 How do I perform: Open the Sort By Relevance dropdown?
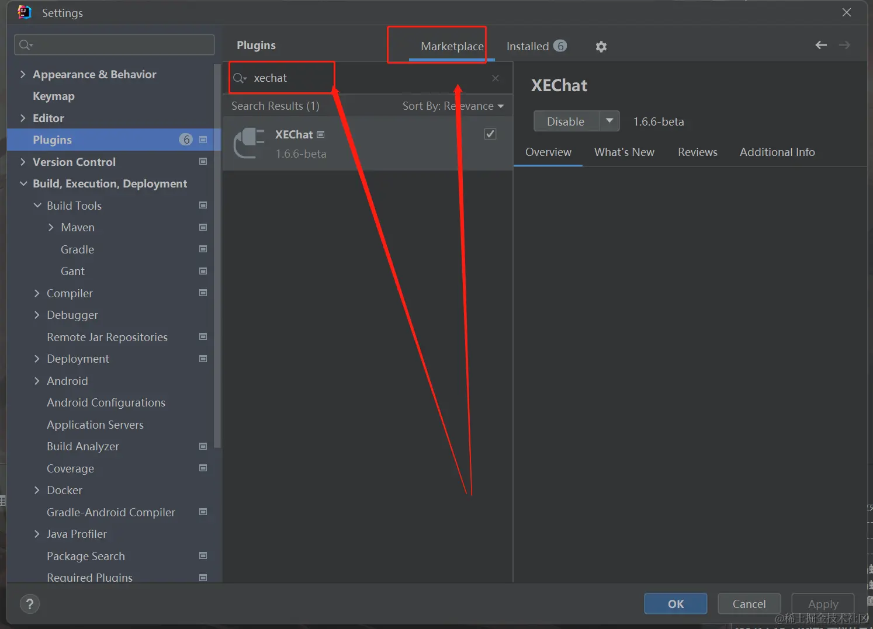tap(453, 106)
